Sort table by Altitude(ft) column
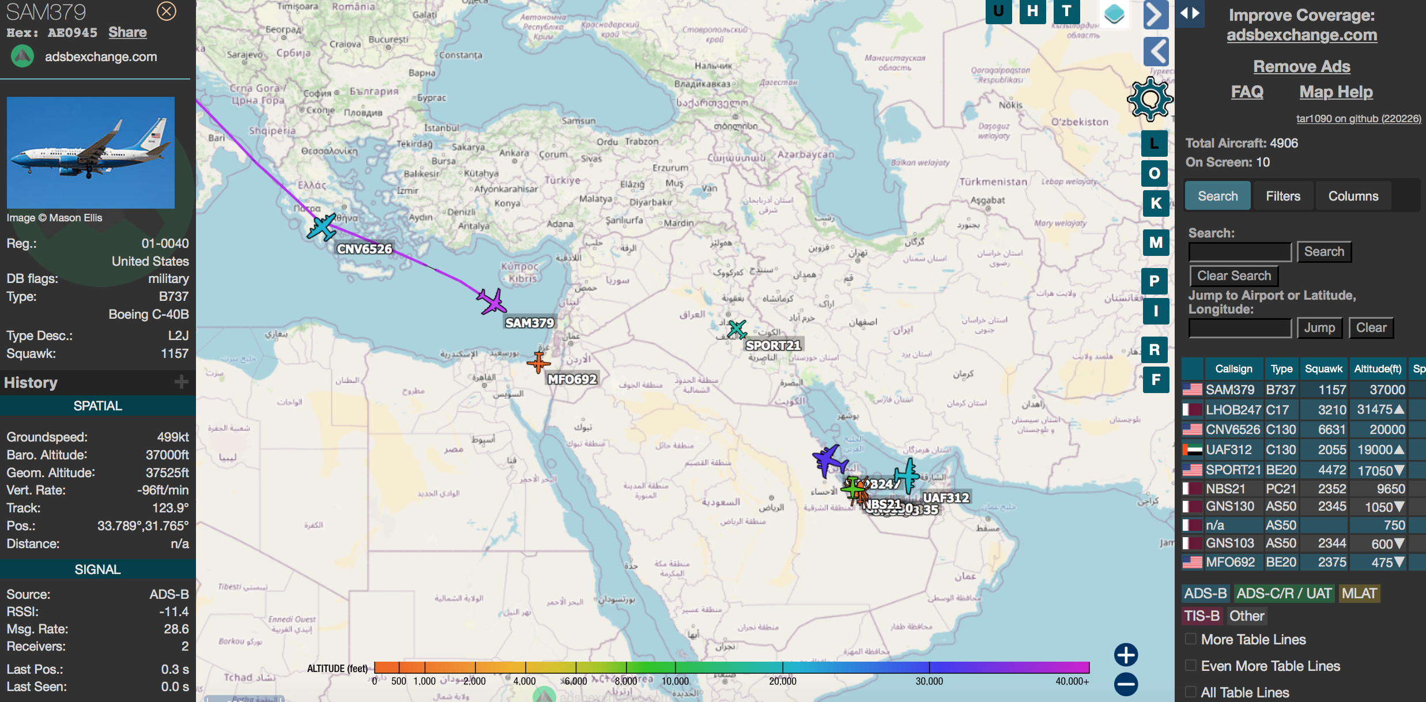1426x702 pixels. click(1378, 369)
